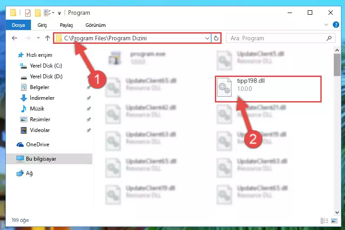Click the 199 öğe status text

(x=20, y=220)
